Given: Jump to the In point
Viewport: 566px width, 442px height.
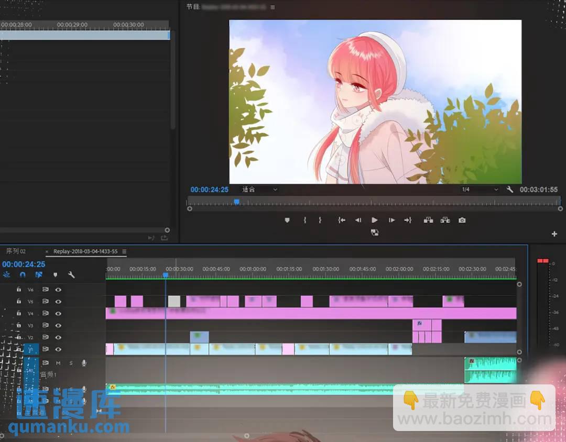Looking at the screenshot, I should pyautogui.click(x=342, y=220).
